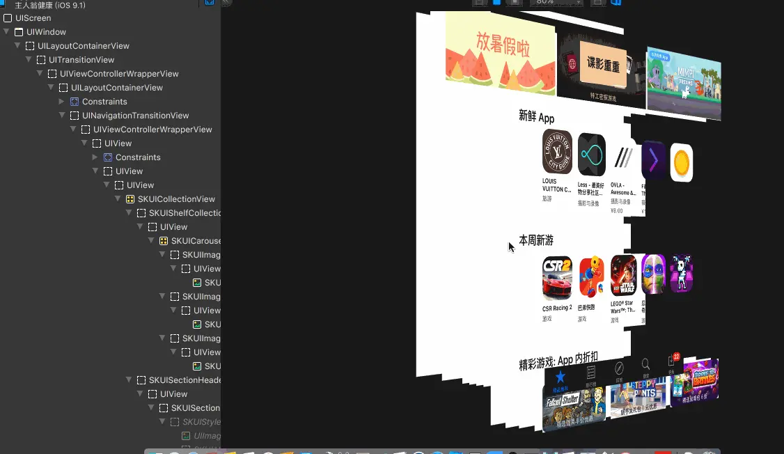The height and width of the screenshot is (454, 784).
Task: Click the pixel robot game icon
Action: pos(682,273)
